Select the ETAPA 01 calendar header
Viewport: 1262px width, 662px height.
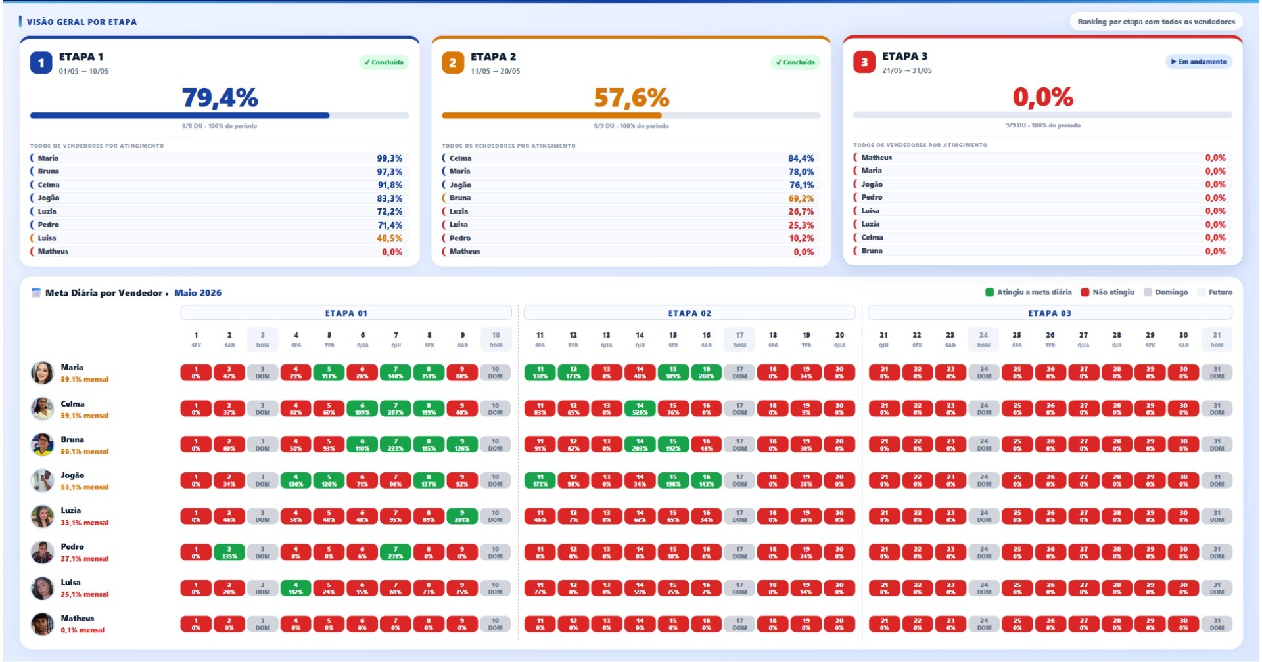346,313
